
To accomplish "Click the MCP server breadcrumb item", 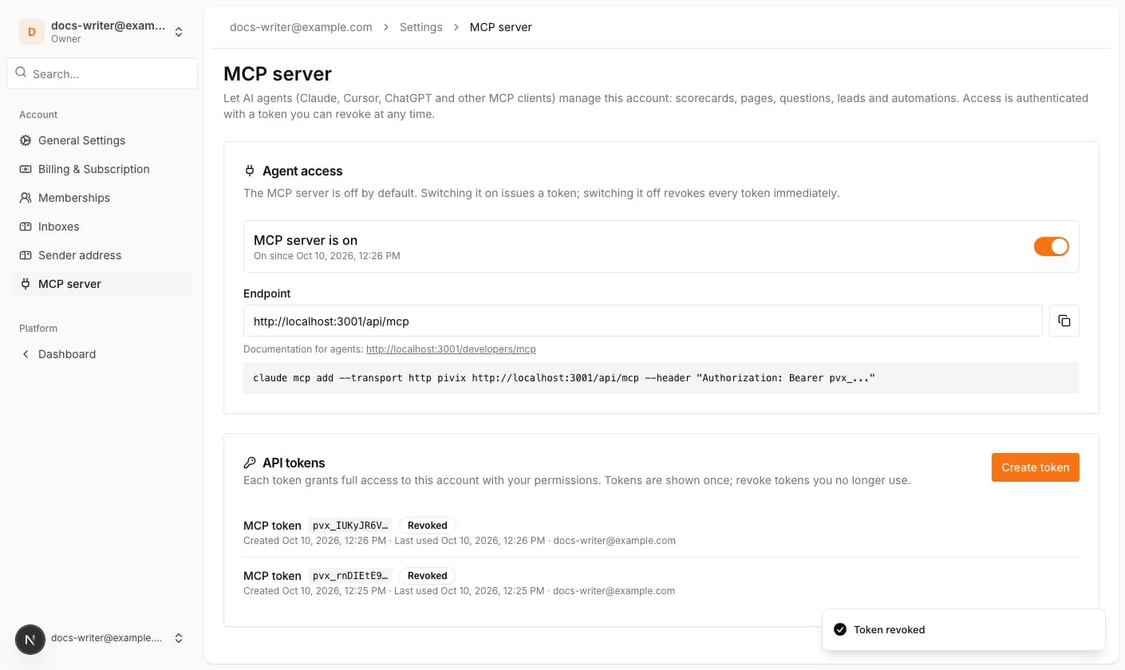I will (x=501, y=27).
